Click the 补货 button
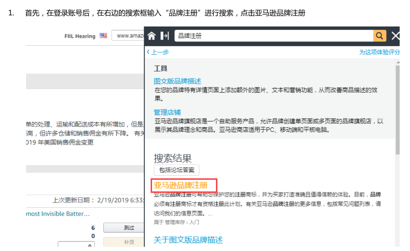 coord(123,243)
